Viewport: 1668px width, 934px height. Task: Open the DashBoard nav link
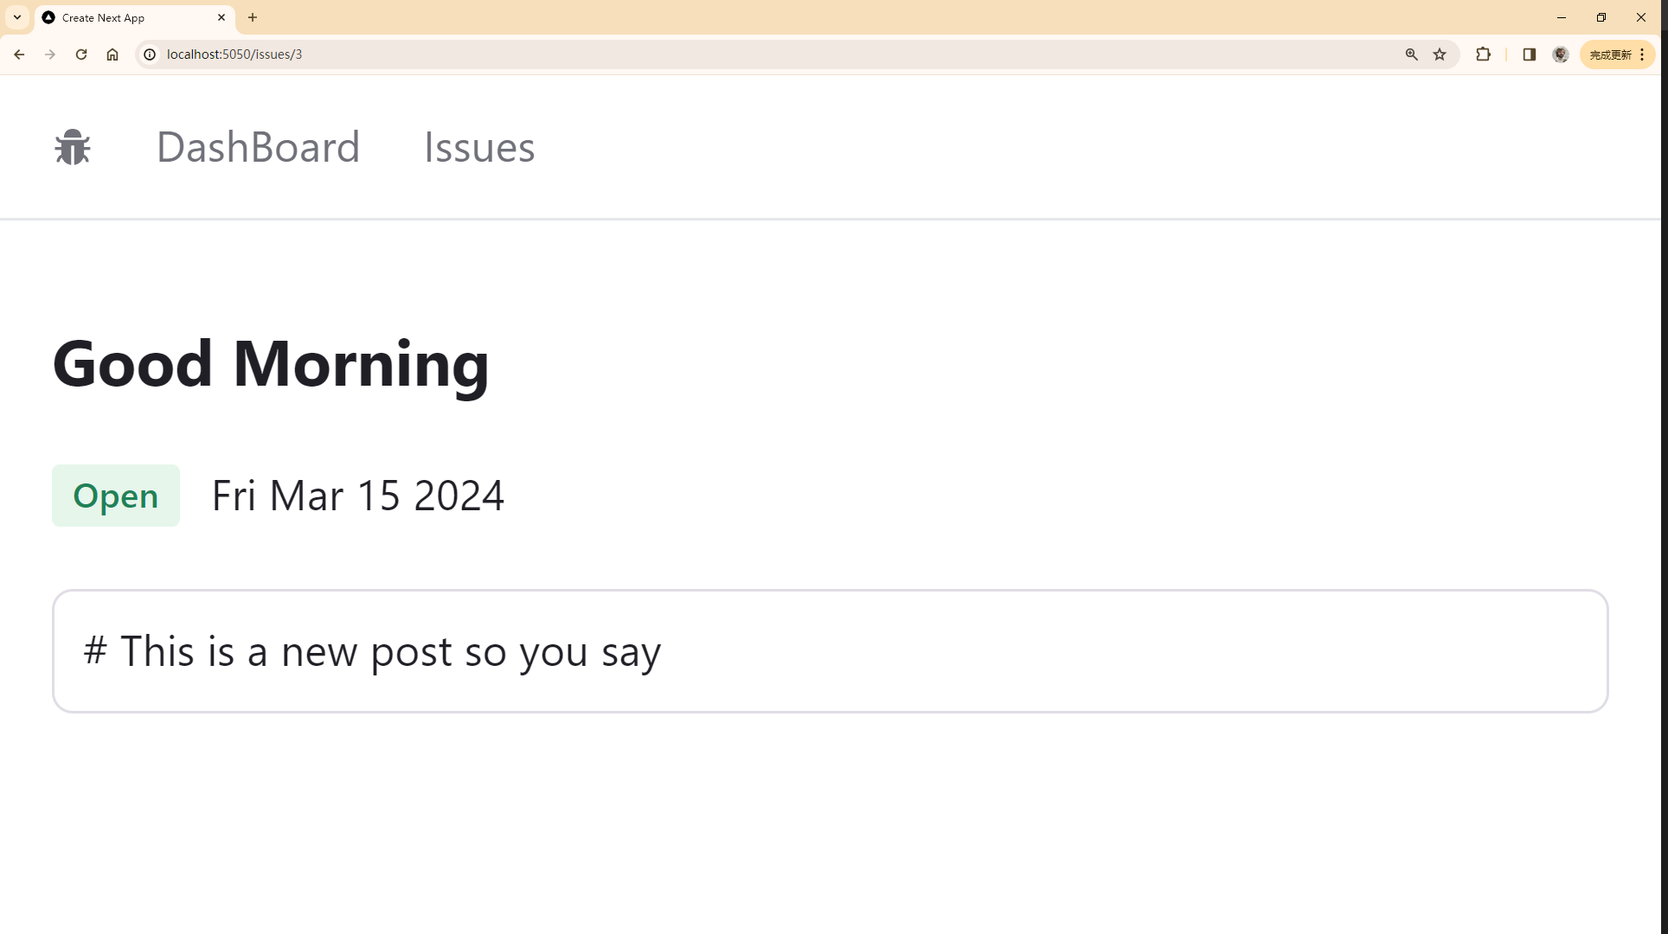[x=258, y=147]
